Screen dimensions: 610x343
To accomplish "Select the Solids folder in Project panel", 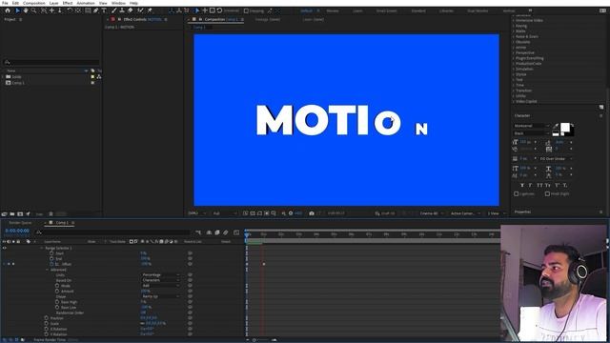I will click(x=16, y=77).
